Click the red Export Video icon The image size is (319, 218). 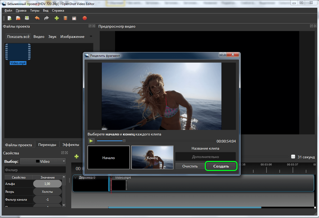click(84, 18)
